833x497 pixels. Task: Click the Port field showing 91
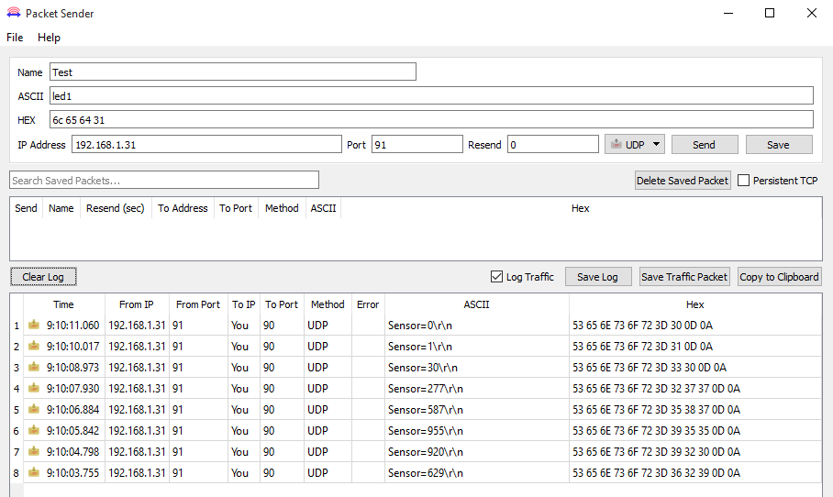point(417,145)
